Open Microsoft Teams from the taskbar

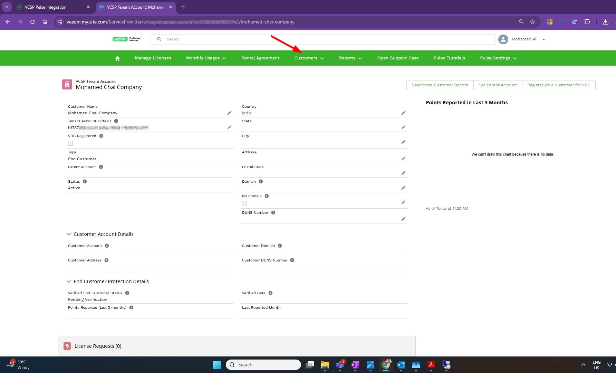coord(340,365)
